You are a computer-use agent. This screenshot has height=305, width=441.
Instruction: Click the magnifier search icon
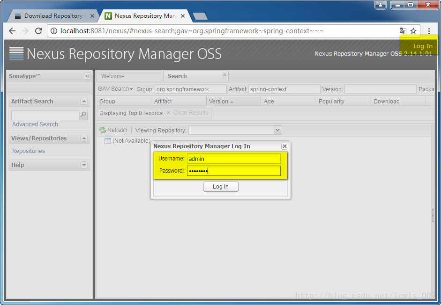coord(83,115)
